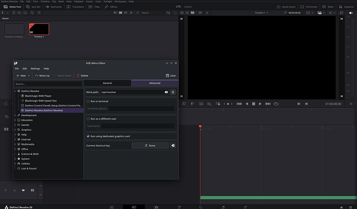Open the Edit menu in Menu Editor
357x209 pixels.
point(25,68)
